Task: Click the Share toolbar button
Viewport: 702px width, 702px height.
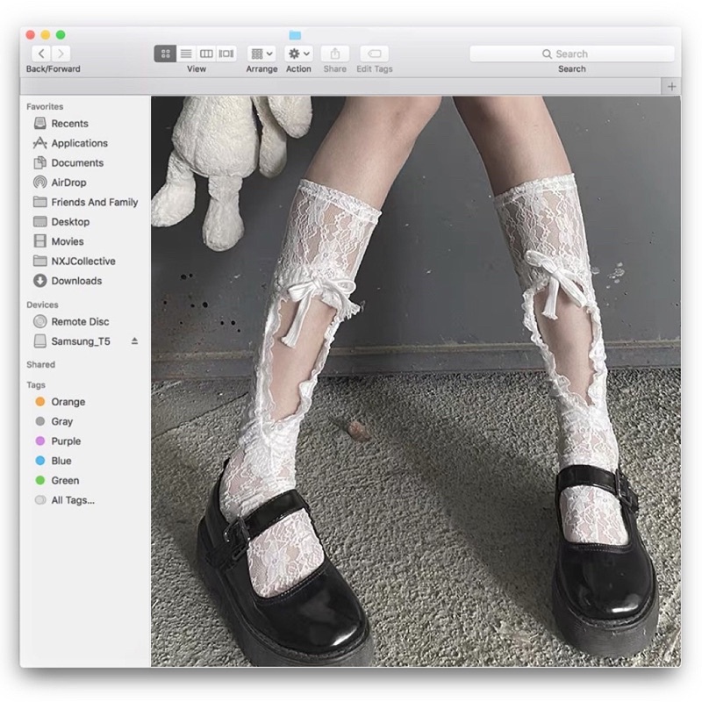Action: [334, 54]
